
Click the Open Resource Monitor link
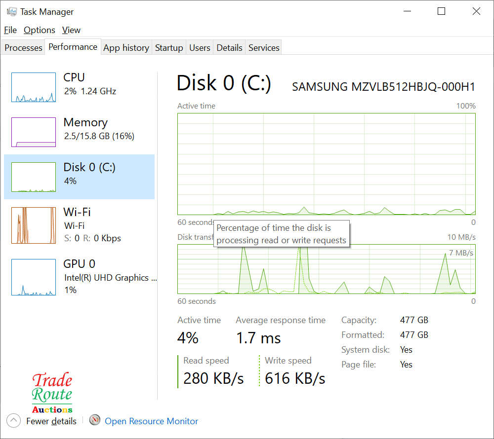pos(151,421)
